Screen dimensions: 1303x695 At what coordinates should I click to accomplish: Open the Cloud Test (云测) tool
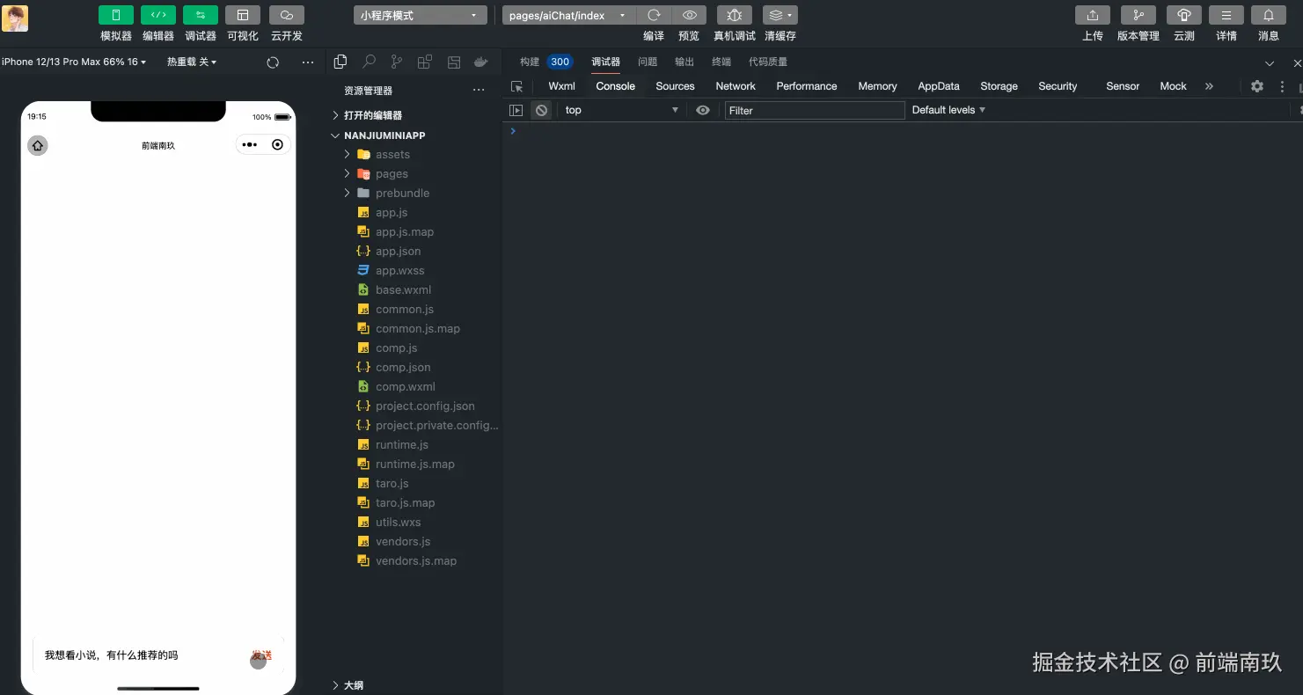(x=1184, y=15)
